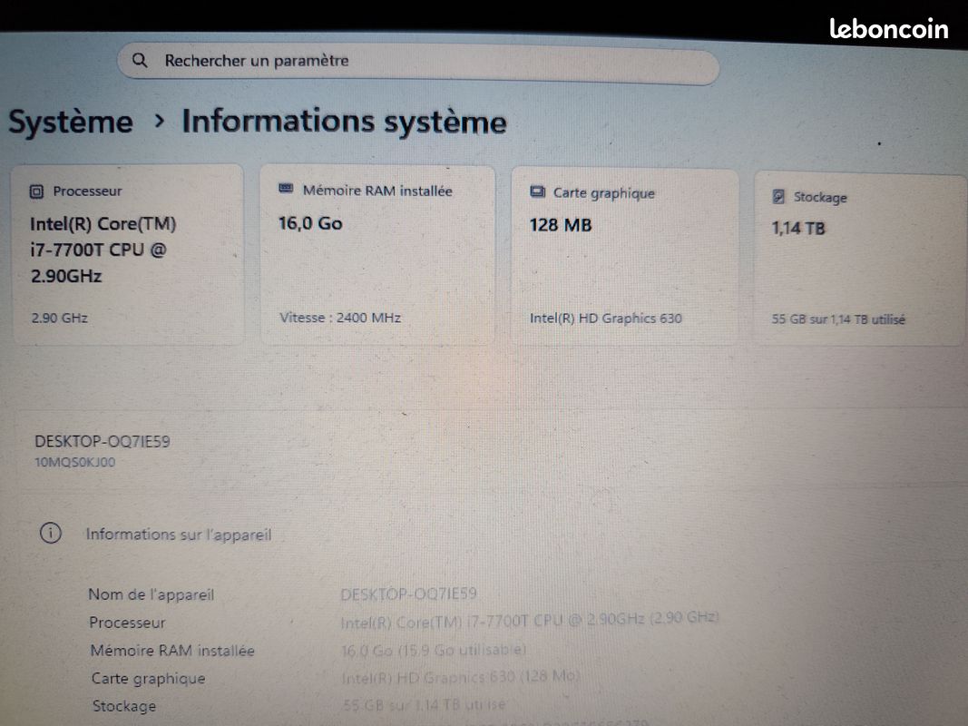The height and width of the screenshot is (726, 968).
Task: Click the Processeur row label in device info
Action: 127,623
